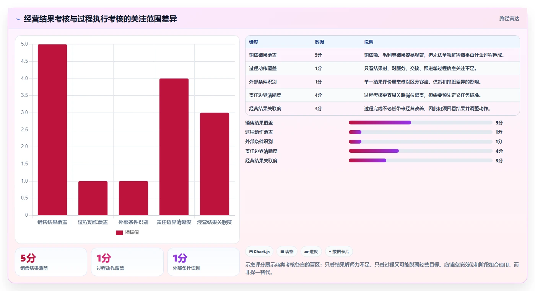Click the page title 经营结果考核与过程执行考核的关注范围差异
Image resolution: width=535 pixels, height=291 pixels.
(100, 19)
